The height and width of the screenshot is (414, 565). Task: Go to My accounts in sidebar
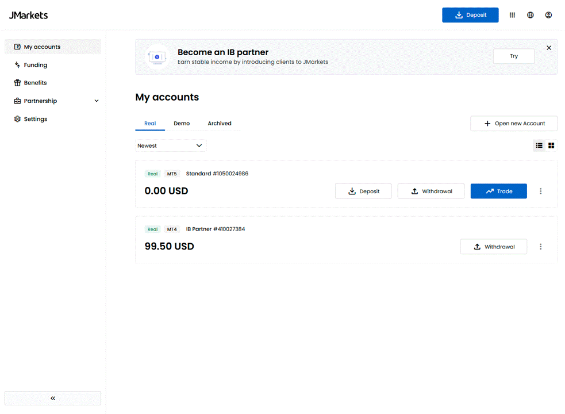[53, 47]
